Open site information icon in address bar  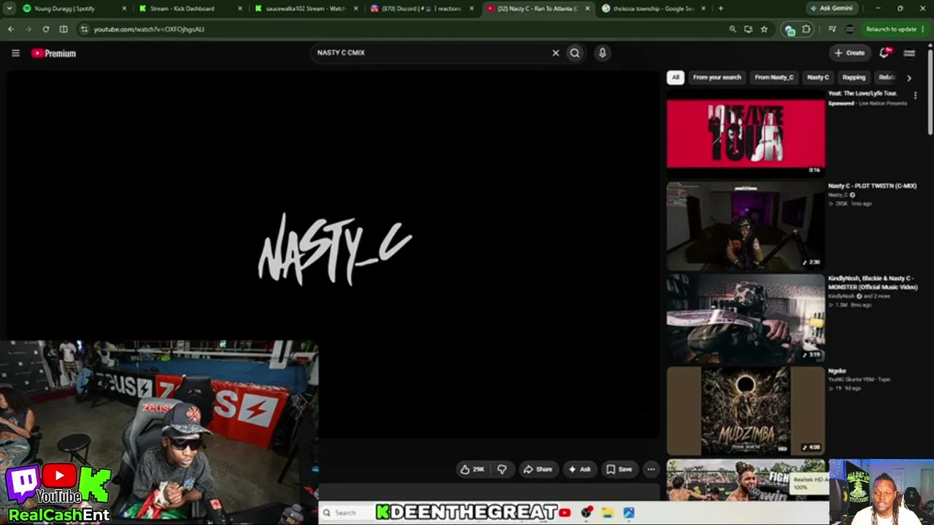(x=84, y=29)
